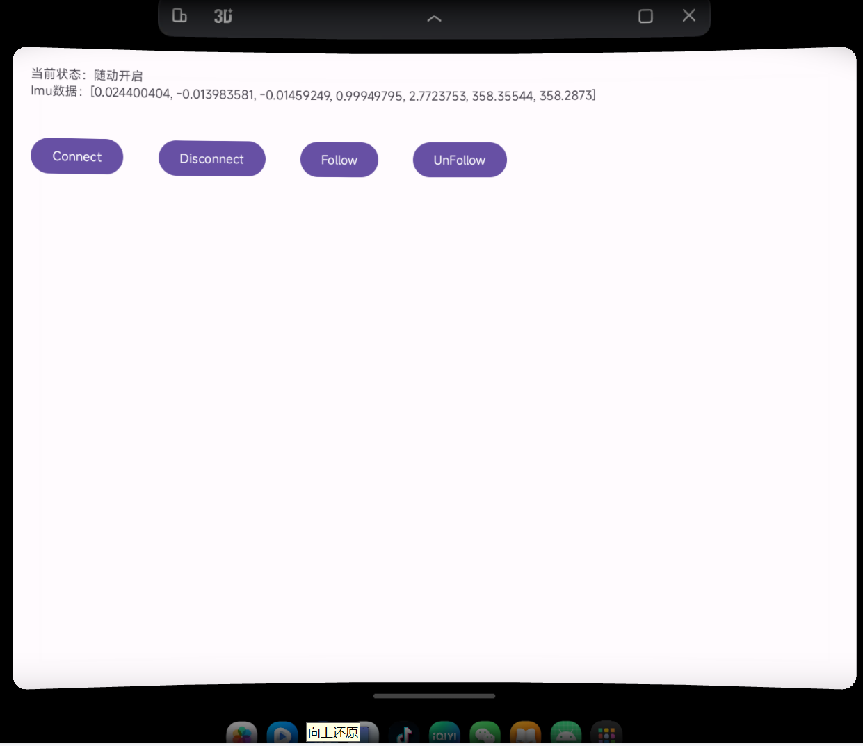Collapse the top bar with the chevron
This screenshot has height=746, width=863.
point(434,18)
